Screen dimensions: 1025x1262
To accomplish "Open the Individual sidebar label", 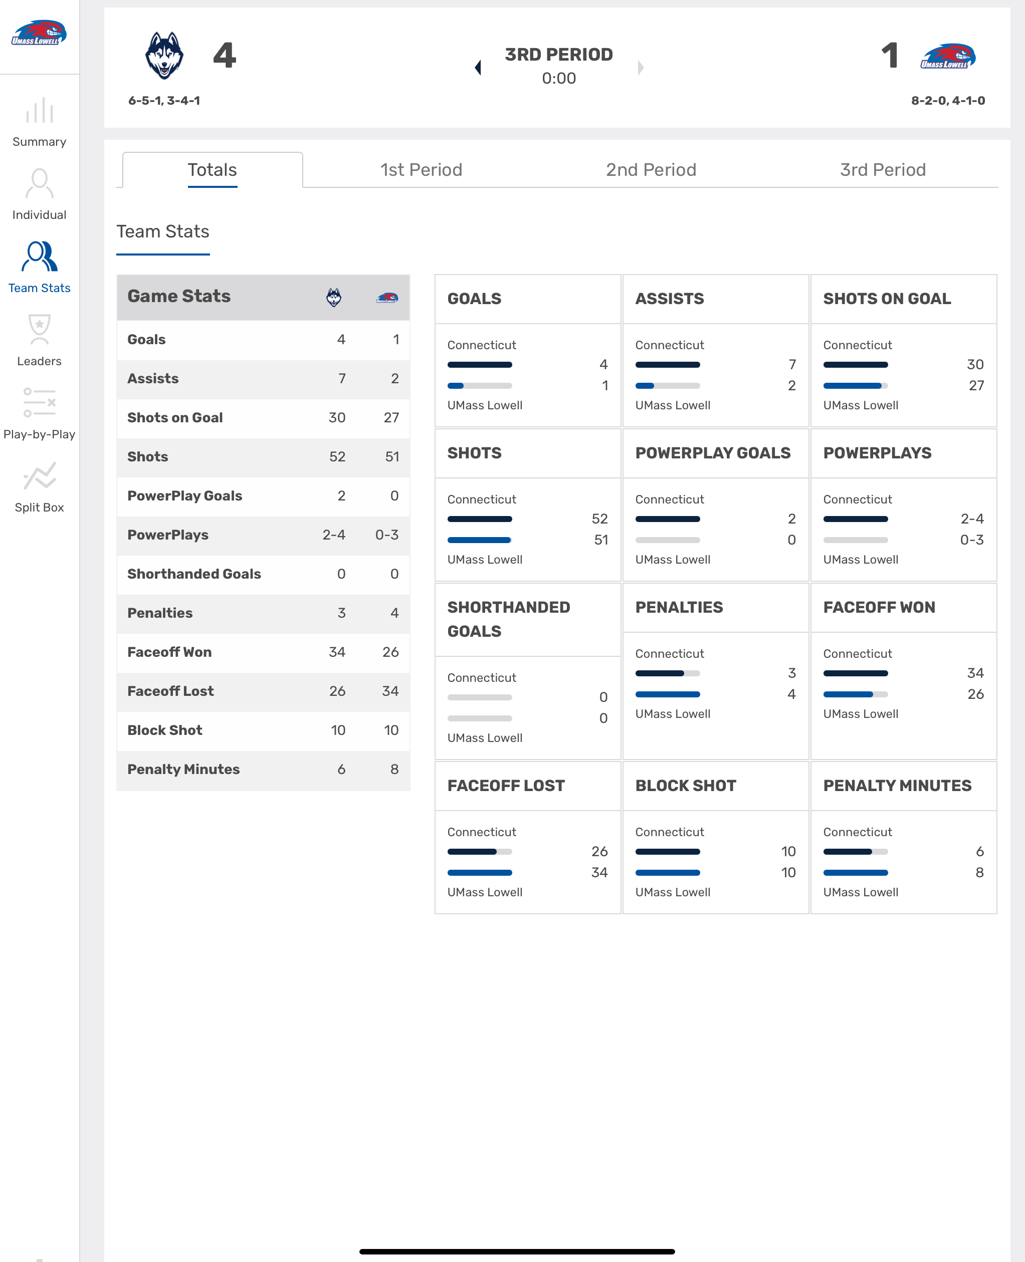I will (40, 215).
